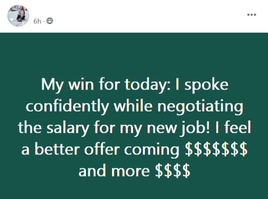Screen dimensions: 268x199
Task: Open the three-dot post options menu
Action: [251, 15]
